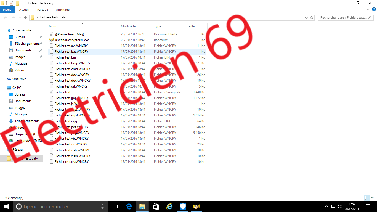The width and height of the screenshot is (377, 212).
Task: Open the Partage ribbon tab
Action: click(43, 10)
